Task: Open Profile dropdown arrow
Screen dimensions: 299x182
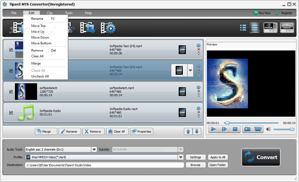Action: point(181,157)
